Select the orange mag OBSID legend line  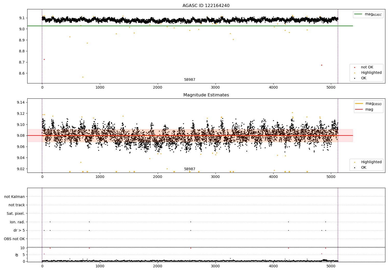(359, 104)
